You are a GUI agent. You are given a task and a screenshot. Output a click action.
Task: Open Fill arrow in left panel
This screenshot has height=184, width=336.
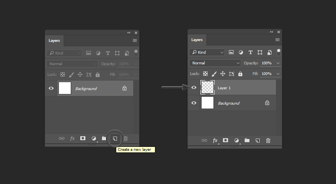point(135,75)
